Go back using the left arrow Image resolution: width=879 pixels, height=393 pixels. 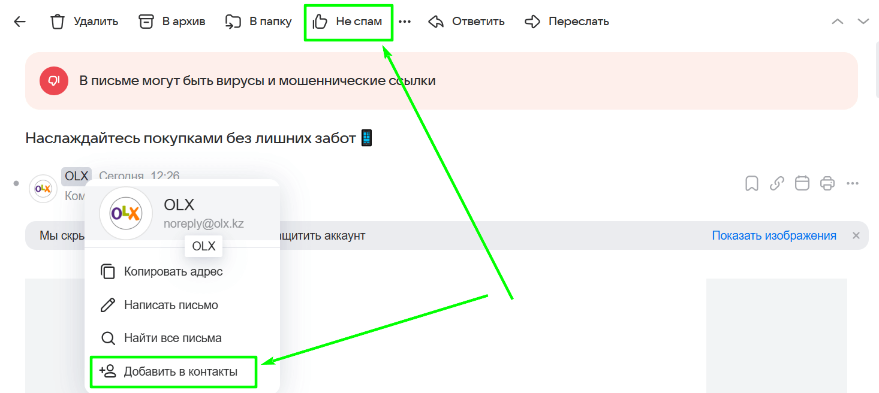point(20,22)
